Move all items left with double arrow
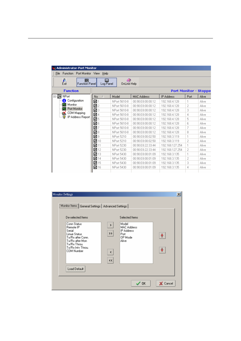 pos(110,260)
